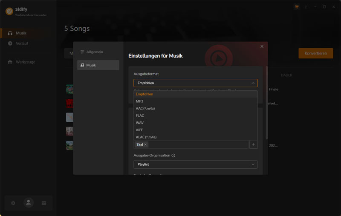Open settings via the gear icon
Screen dimensions: 341x216
13,203
